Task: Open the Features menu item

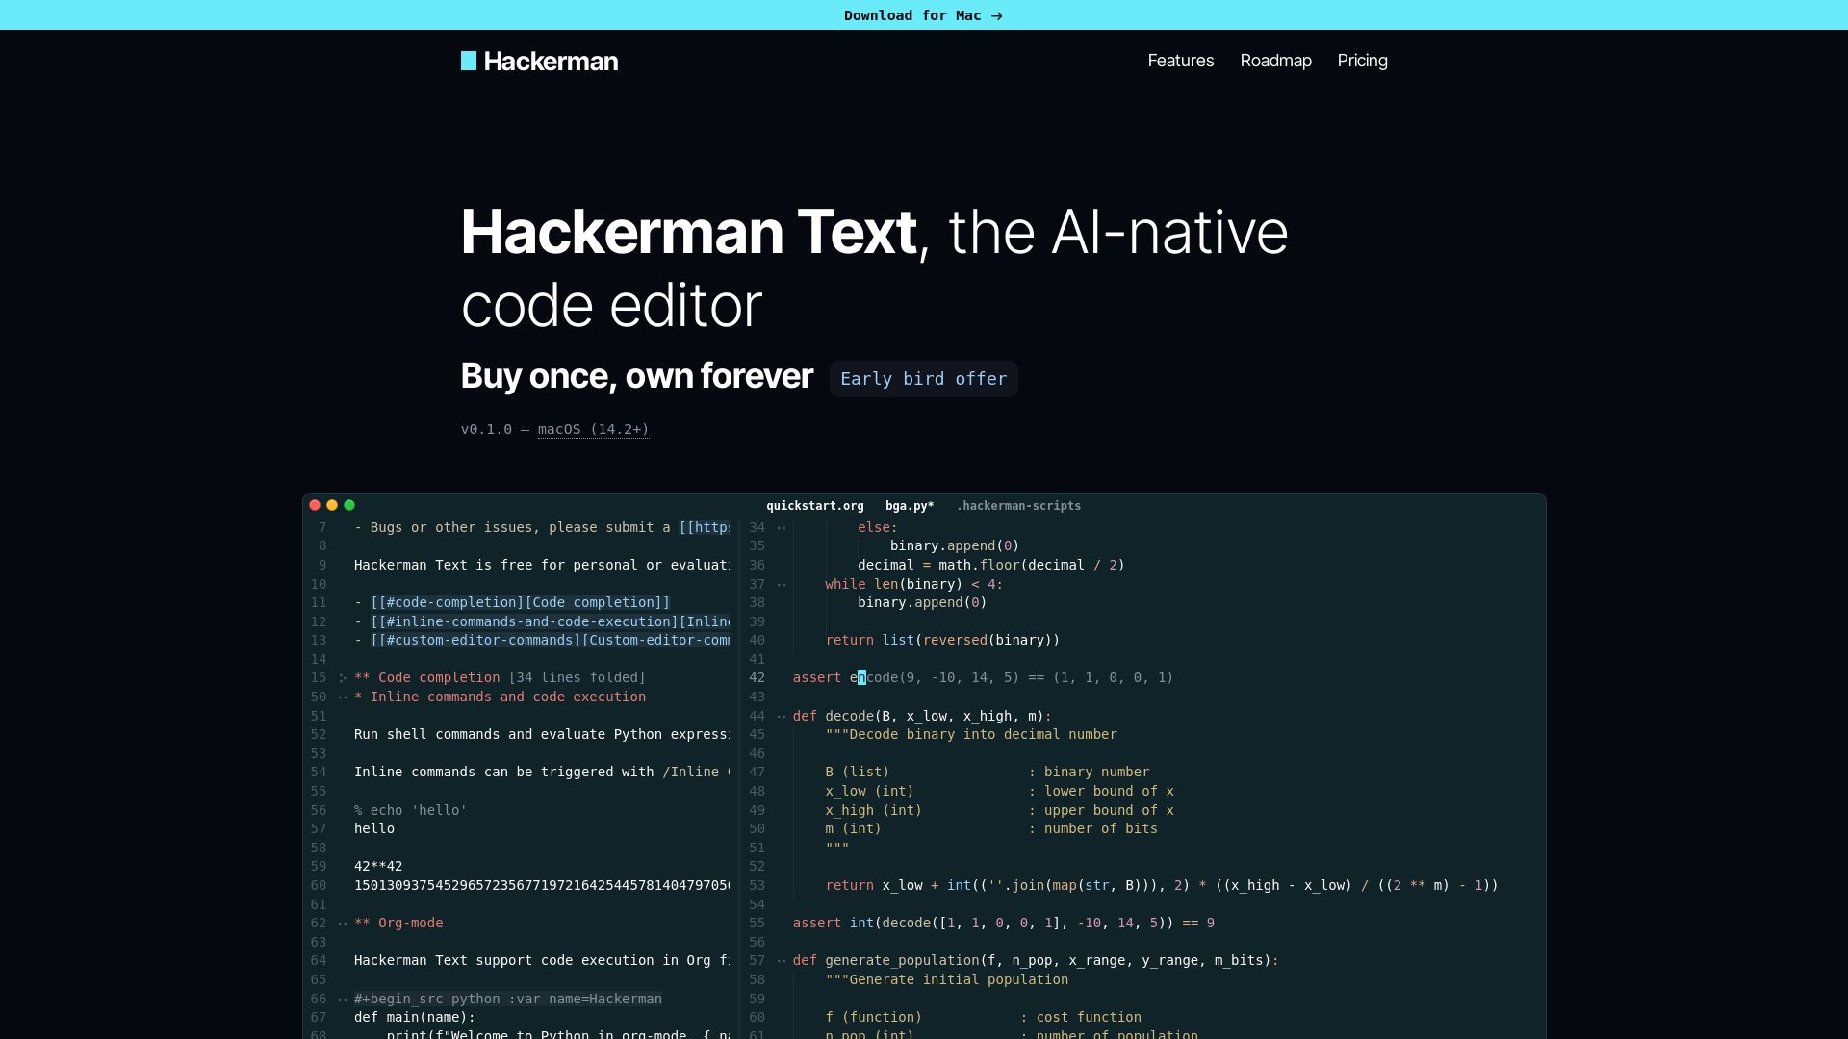Action: pos(1180,61)
